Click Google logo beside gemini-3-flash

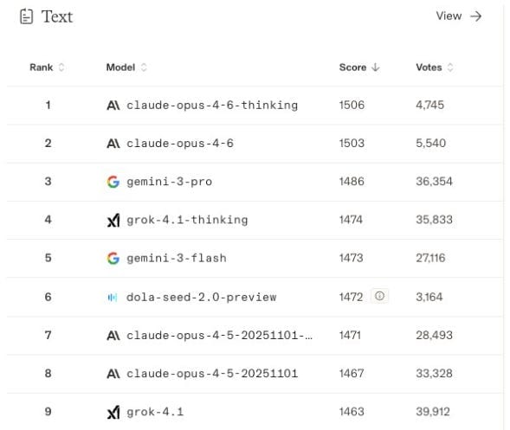113,259
